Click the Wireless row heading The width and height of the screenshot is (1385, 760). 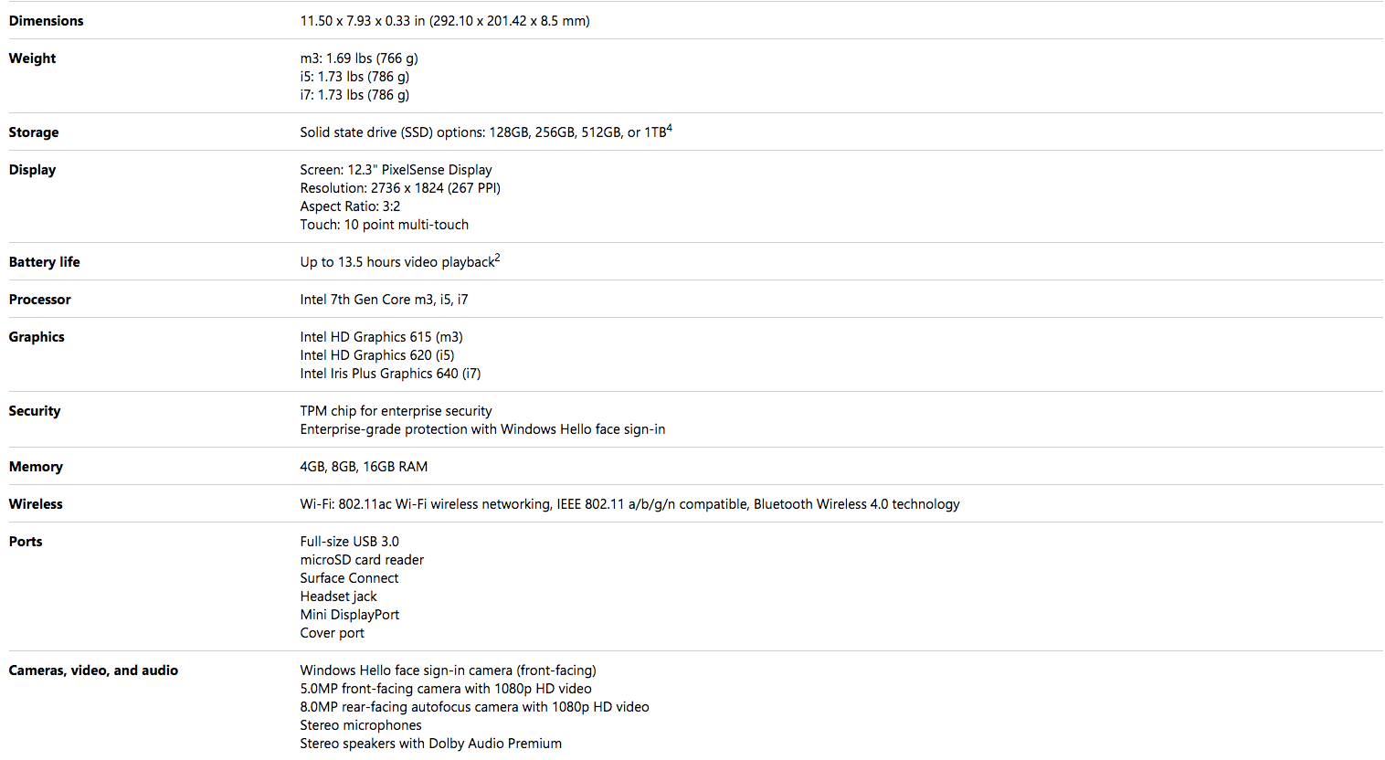point(36,504)
